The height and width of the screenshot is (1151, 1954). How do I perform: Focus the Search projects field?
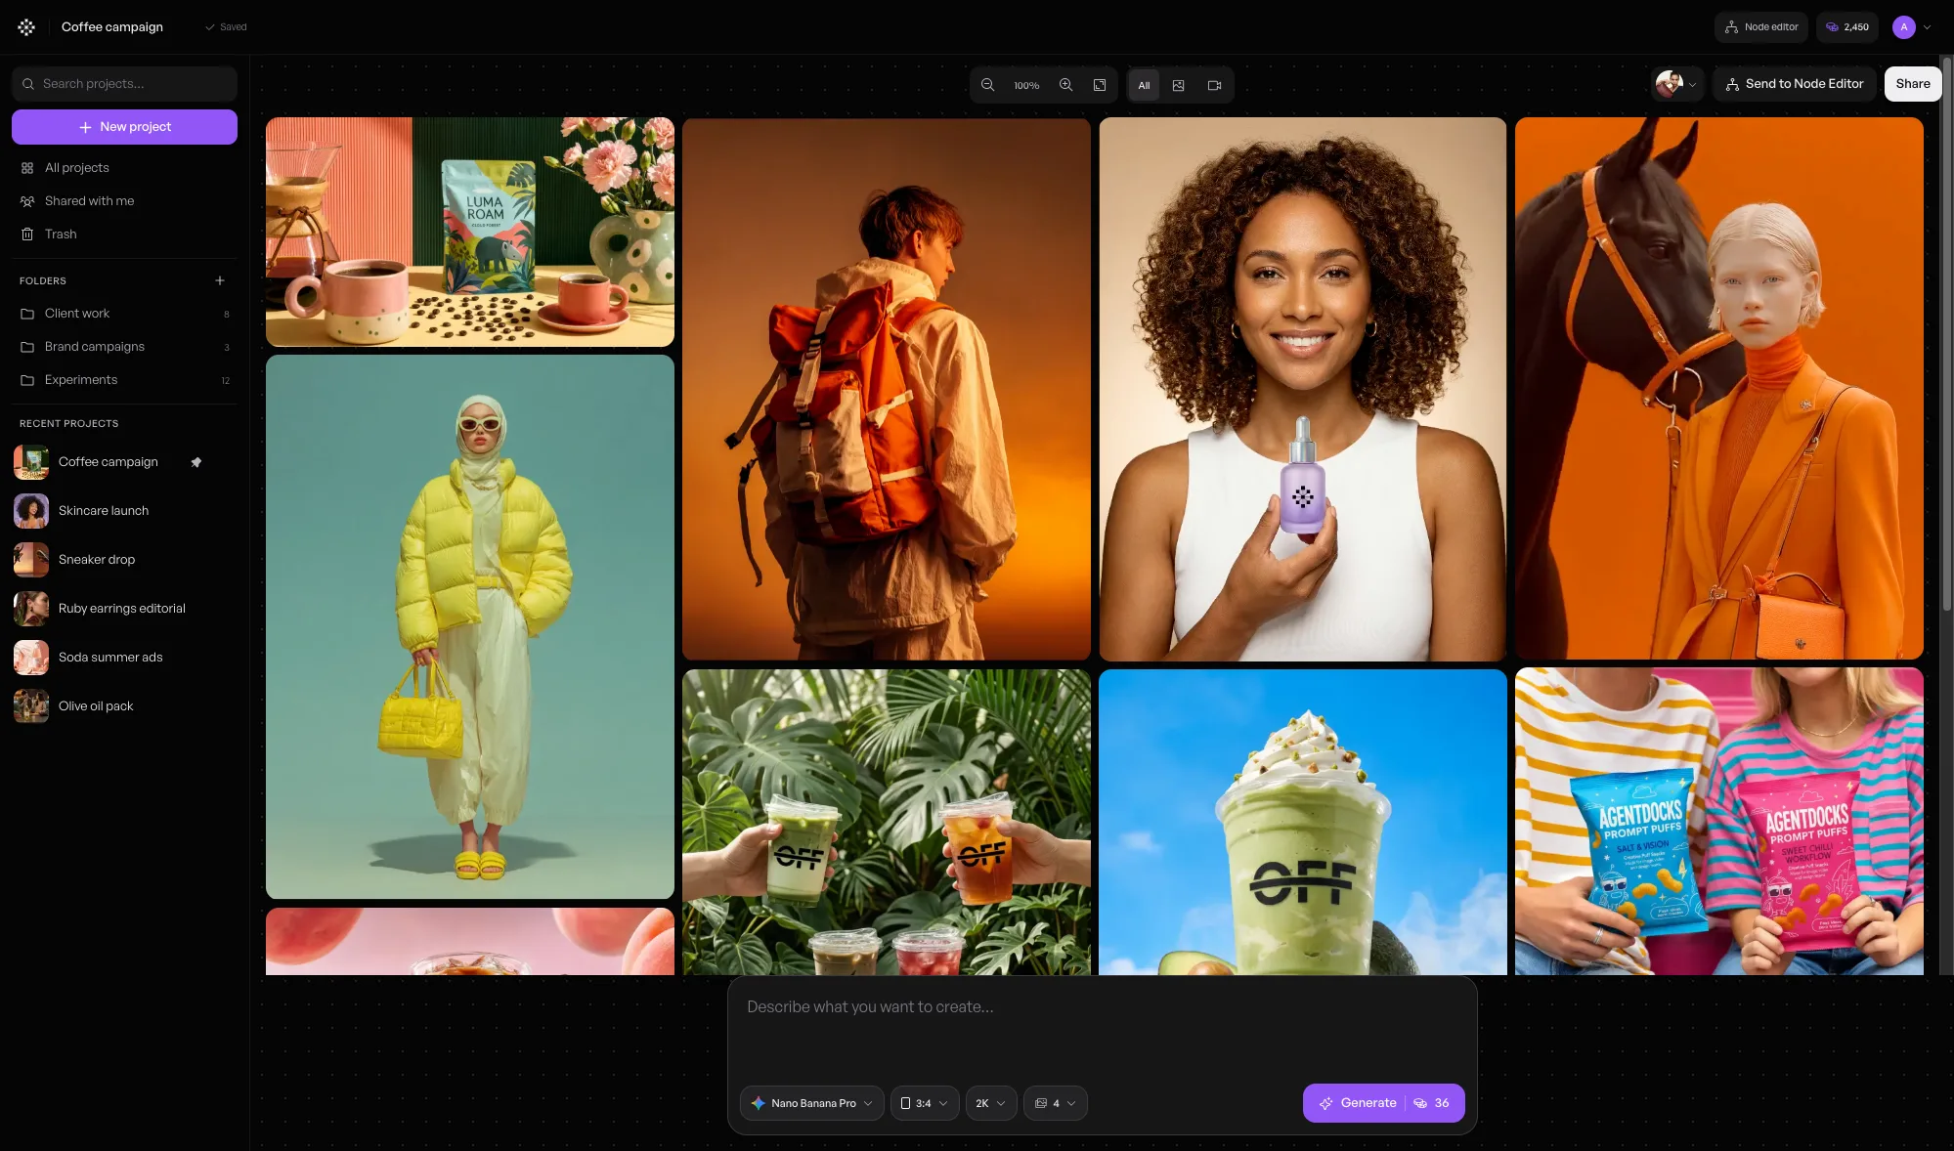[124, 84]
